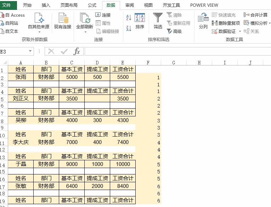
Task: Click the 数据验证 icon
Action: (214, 31)
